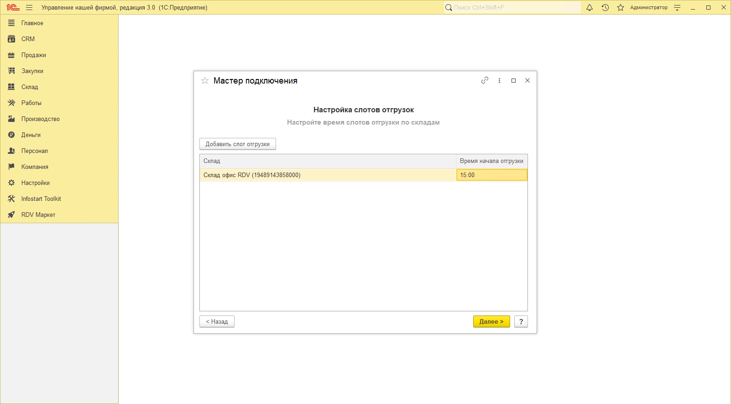Click the Закупки cart icon

[x=11, y=71]
